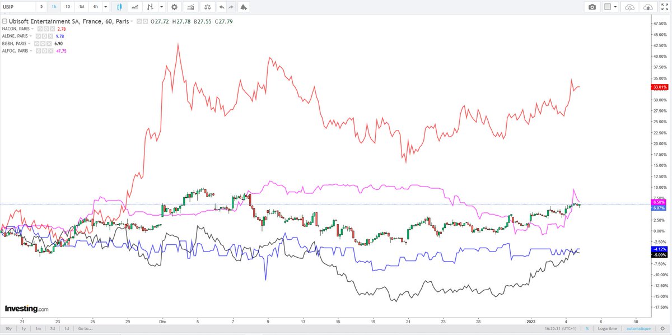The height and width of the screenshot is (335, 672).
Task: Open the indicators panel
Action: 190,7
